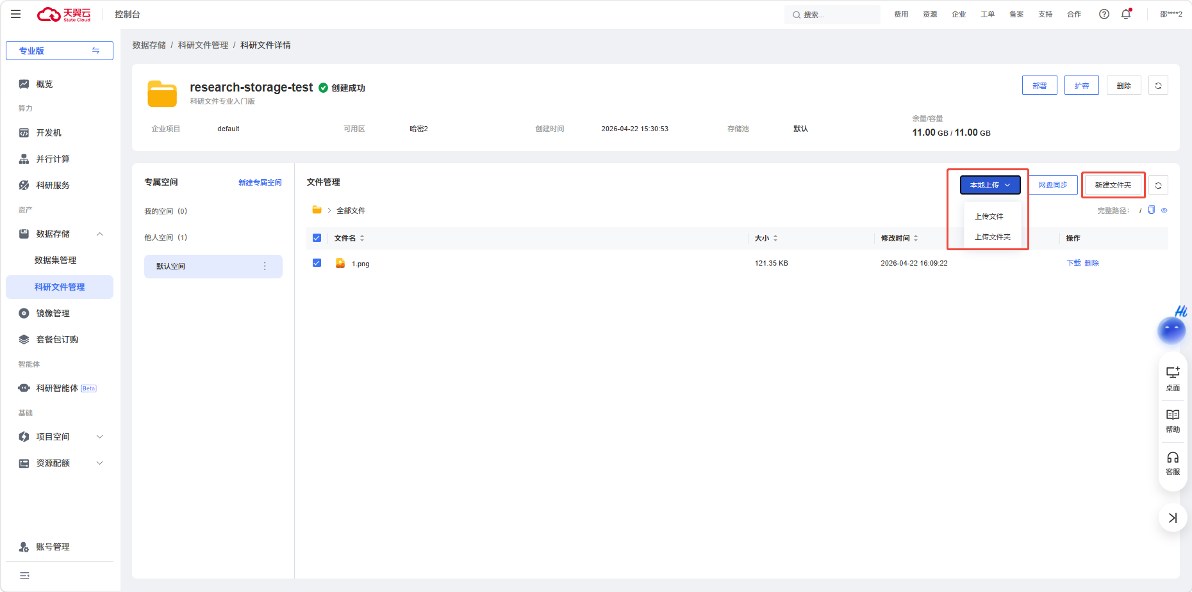Refresh the storage detail header

1158,86
